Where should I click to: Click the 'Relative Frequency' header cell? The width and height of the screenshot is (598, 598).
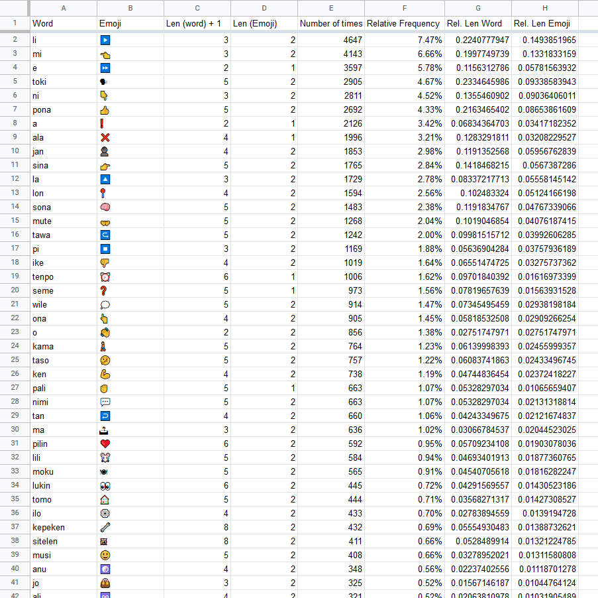tap(404, 23)
